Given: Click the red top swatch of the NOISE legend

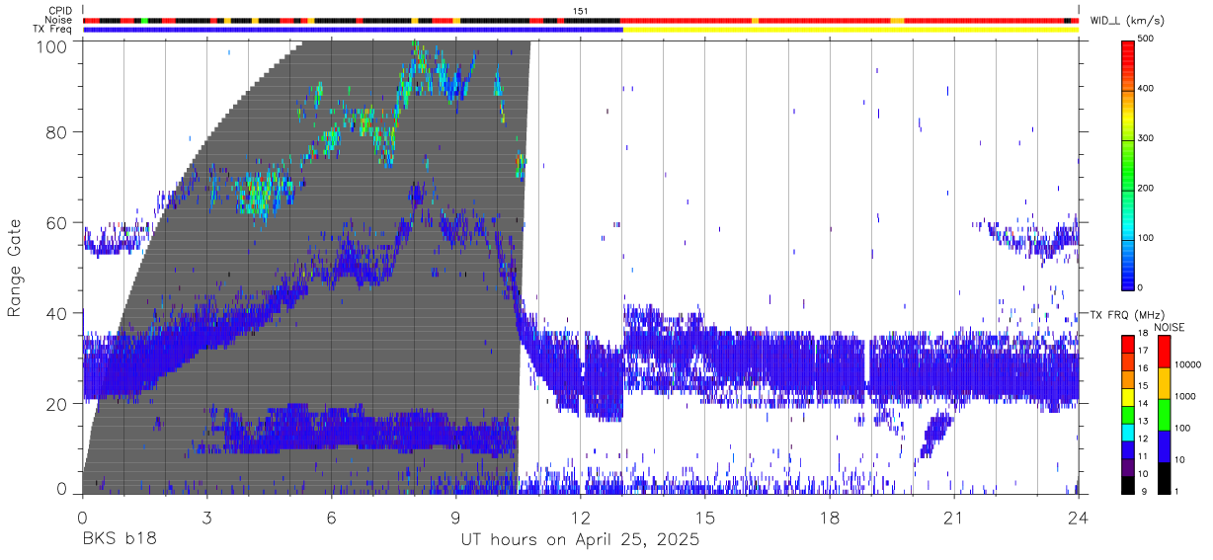Looking at the screenshot, I should pyautogui.click(x=1164, y=352).
